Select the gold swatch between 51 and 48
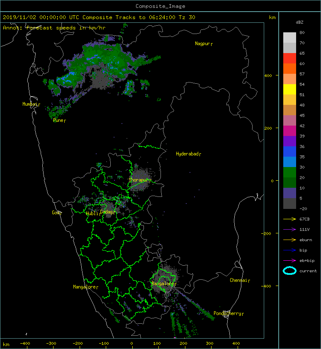Viewport: 321px width, 349px height. pyautogui.click(x=289, y=99)
